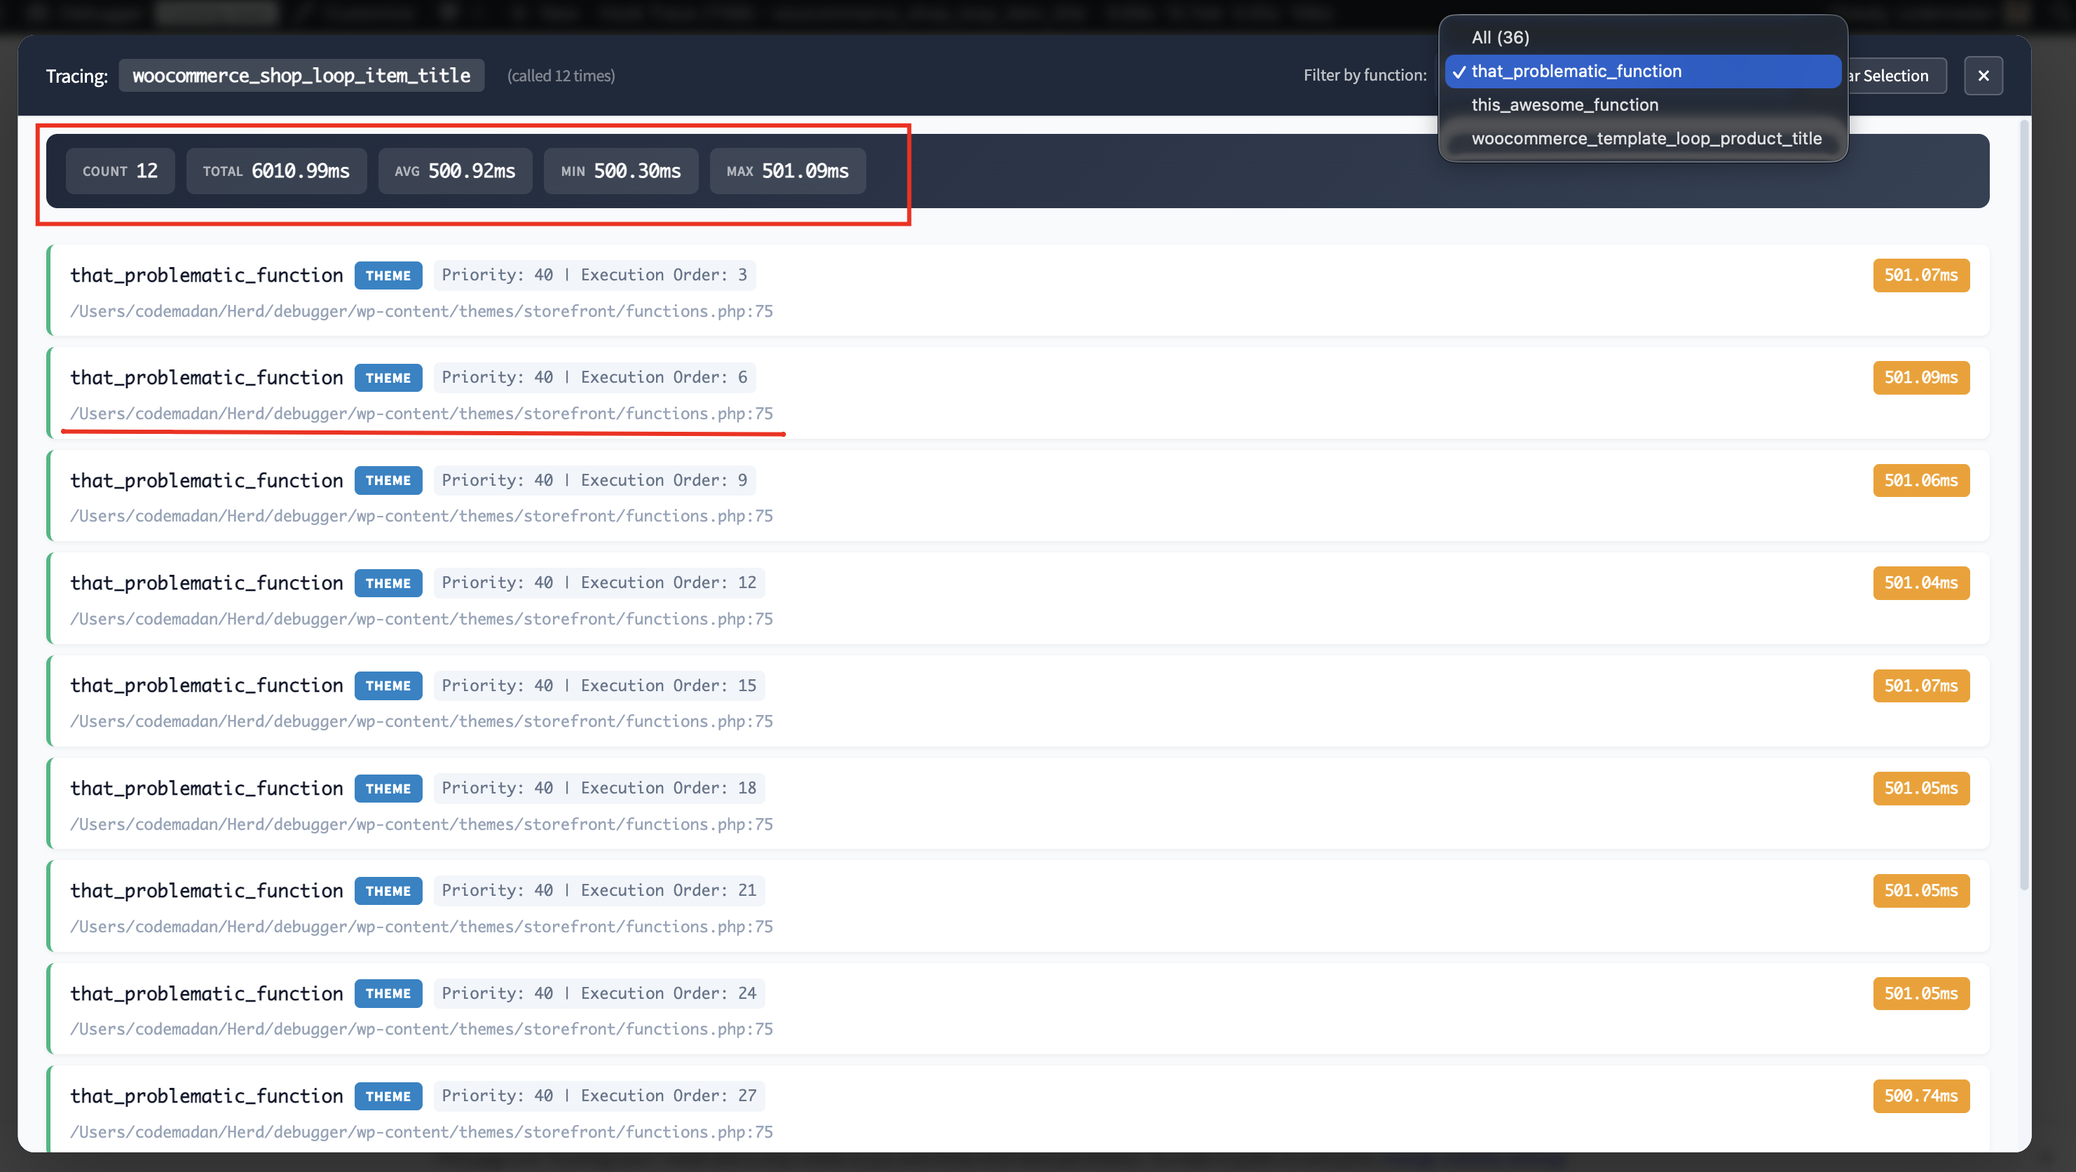The width and height of the screenshot is (2076, 1172).
Task: Click 'Priority: 40 | Execution Order: 24' label
Action: pyautogui.click(x=599, y=994)
